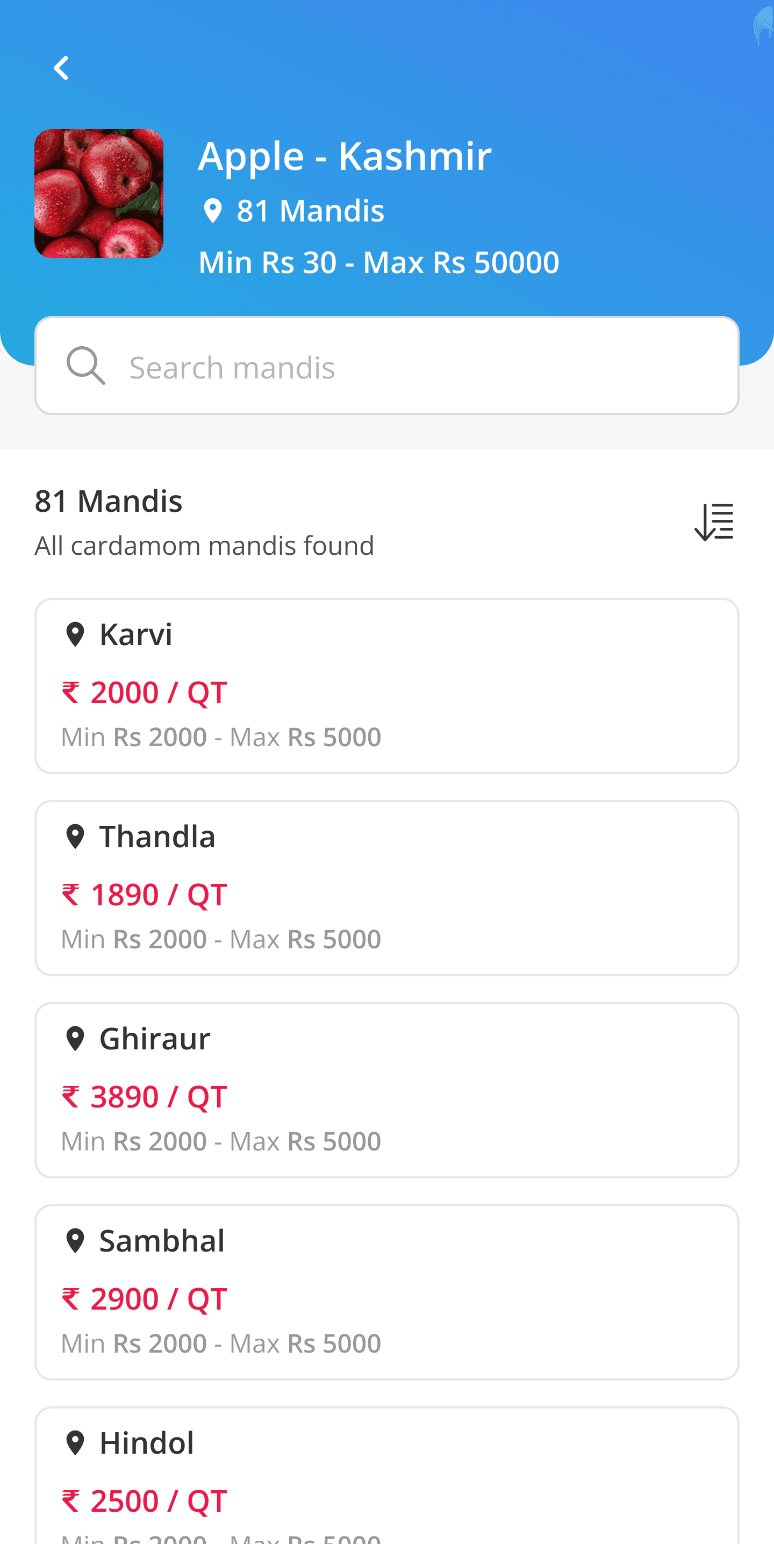Click the Search mandis input field
This screenshot has height=1544, width=774.
pyautogui.click(x=387, y=366)
